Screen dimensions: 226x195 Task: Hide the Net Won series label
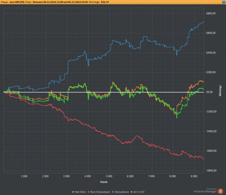80,192
